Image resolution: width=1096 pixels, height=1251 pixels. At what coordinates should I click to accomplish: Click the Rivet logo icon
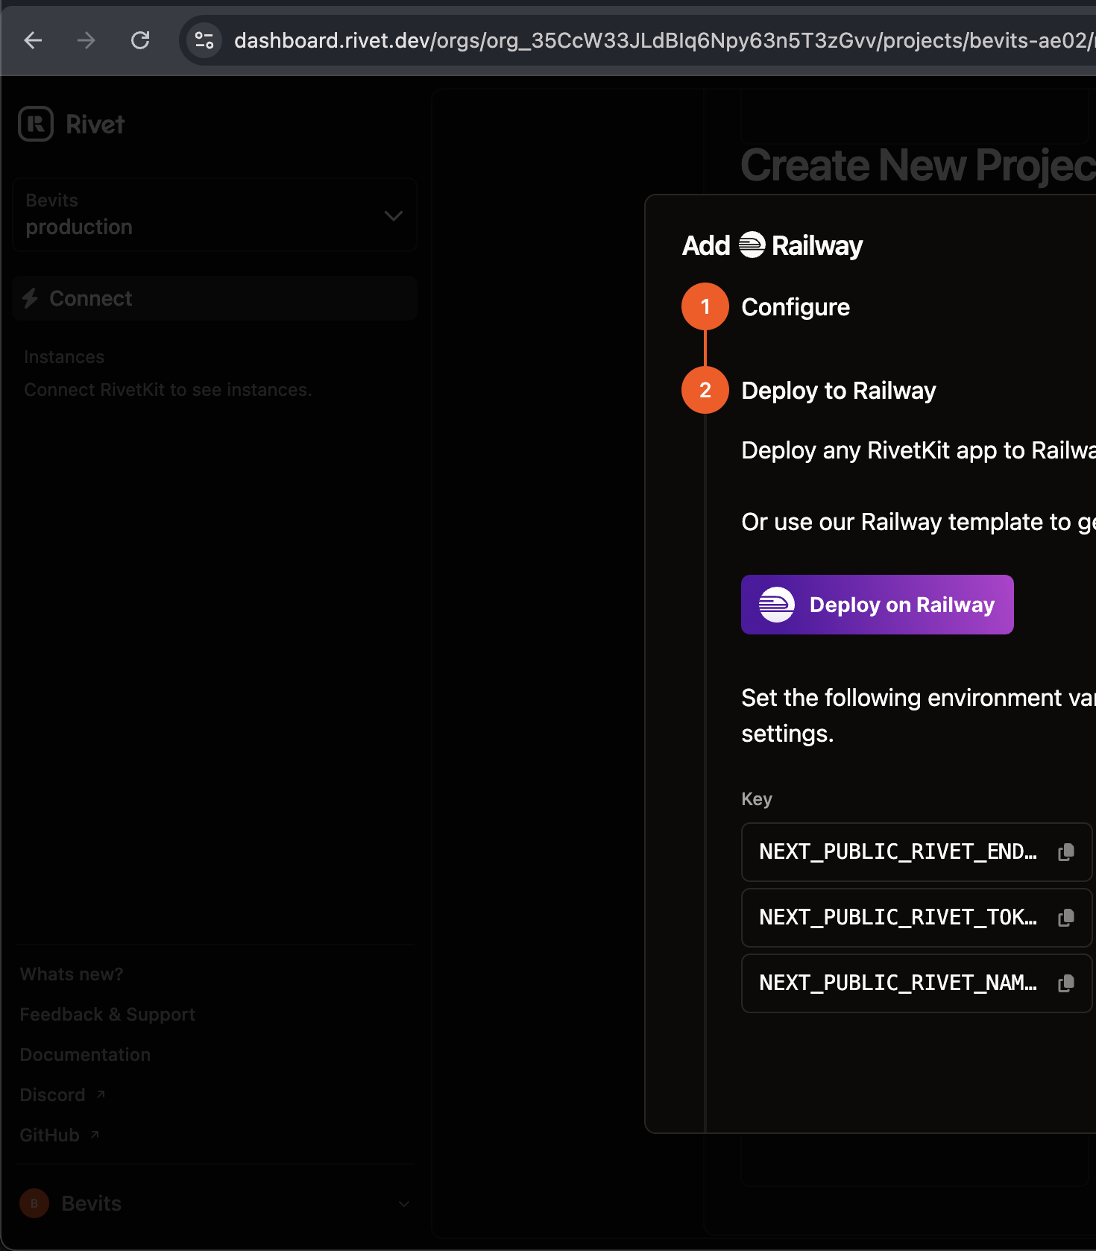pos(36,124)
